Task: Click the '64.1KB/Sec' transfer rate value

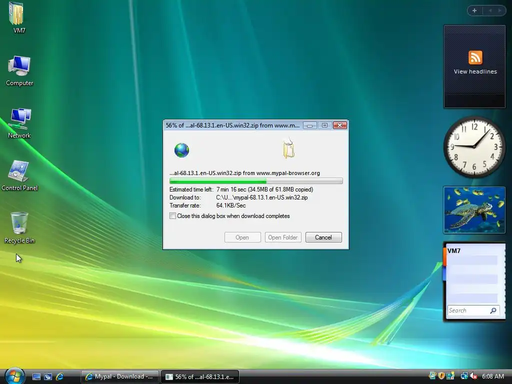Action: click(x=231, y=205)
